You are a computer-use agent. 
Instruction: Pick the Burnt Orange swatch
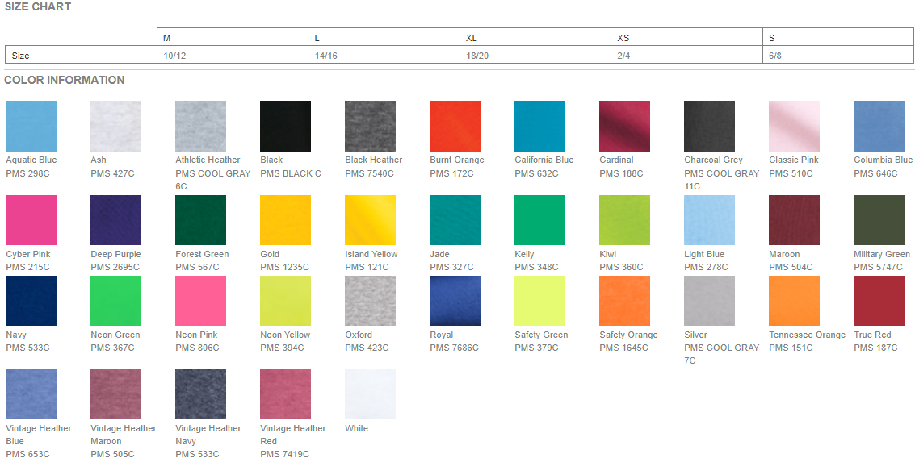(x=455, y=126)
